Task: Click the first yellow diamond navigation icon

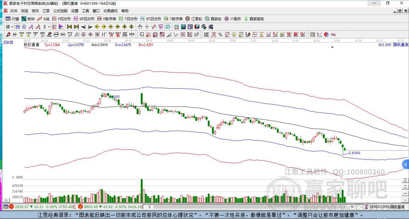Action: click(97, 27)
